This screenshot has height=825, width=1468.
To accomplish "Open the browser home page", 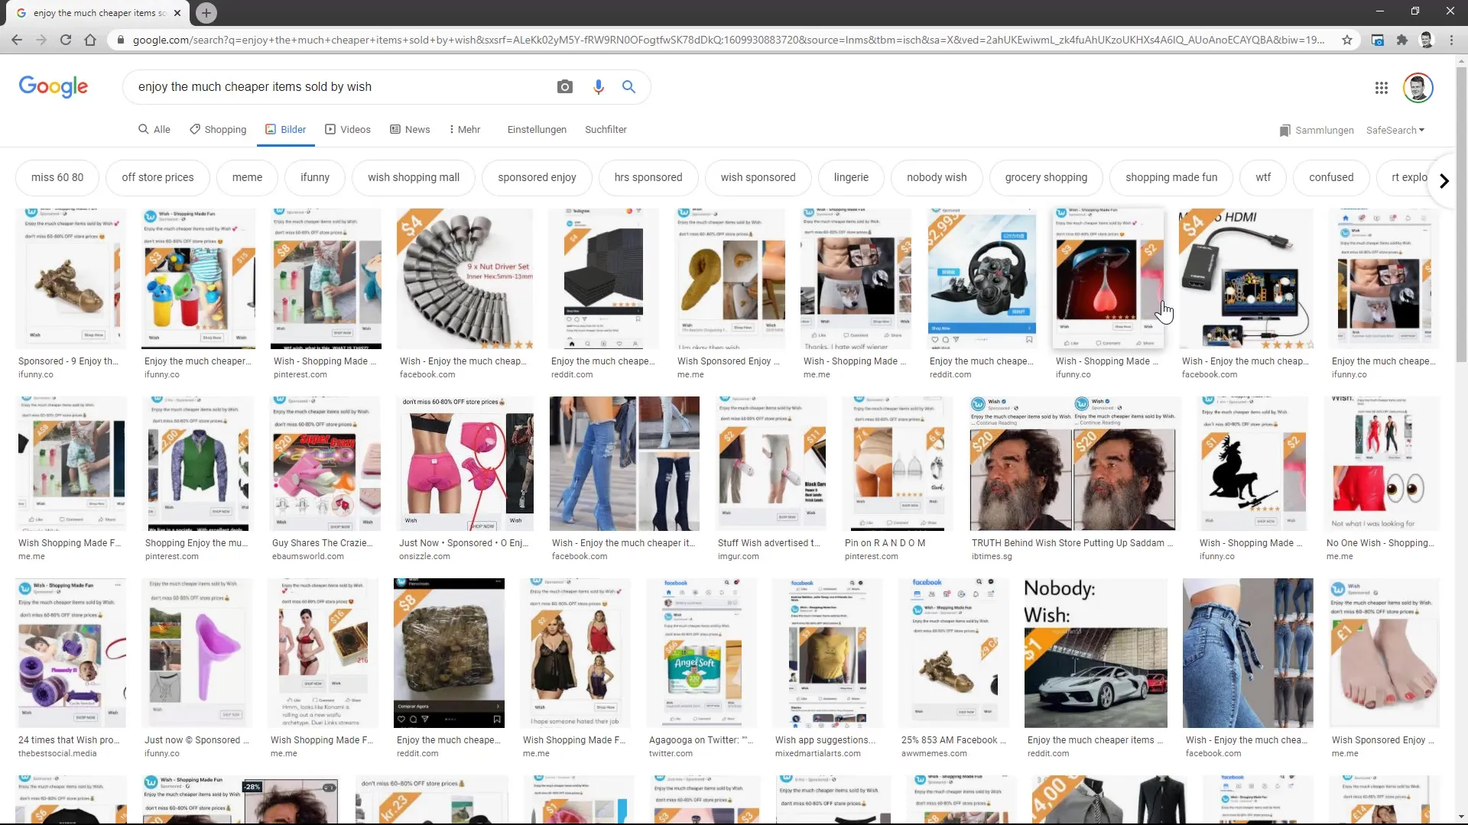I will (90, 40).
